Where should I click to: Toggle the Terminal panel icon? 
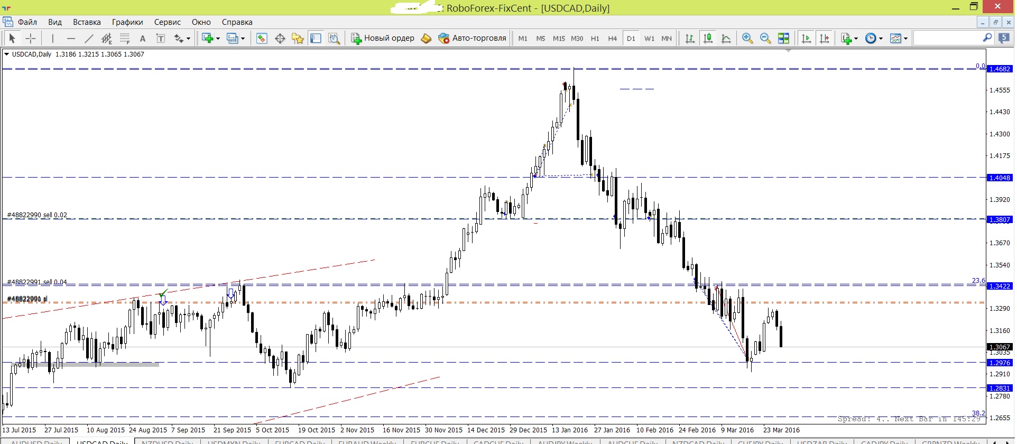pyautogui.click(x=316, y=38)
